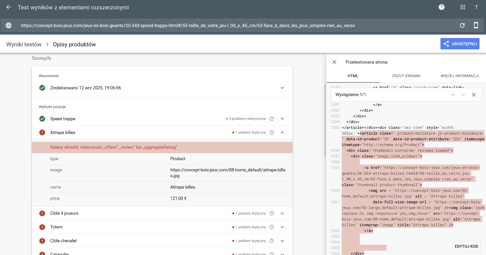Image resolution: width=486 pixels, height=255 pixels.
Task: Click Cible 4 joueurs error icon
Action: point(42,213)
